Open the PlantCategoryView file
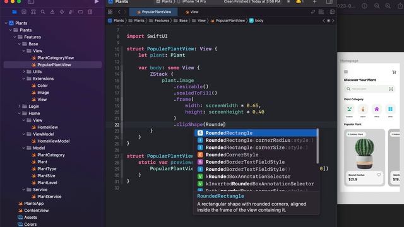Screen dimensions: 404x227 [52, 58]
